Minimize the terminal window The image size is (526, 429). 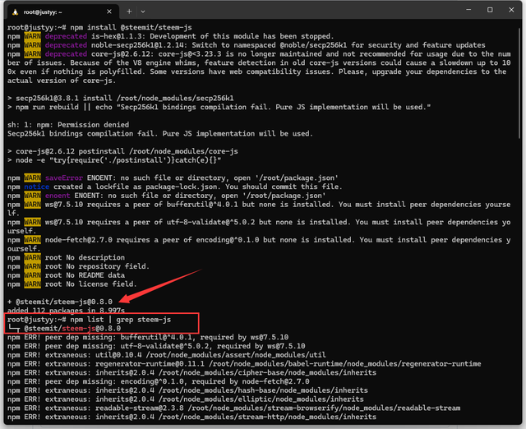pyautogui.click(x=468, y=10)
